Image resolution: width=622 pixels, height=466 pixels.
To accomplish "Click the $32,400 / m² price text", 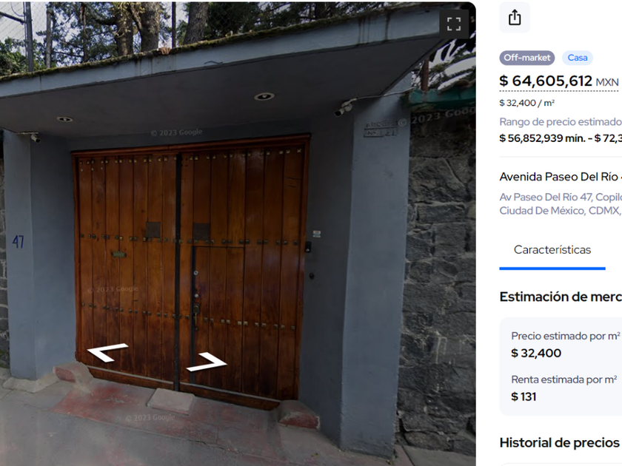I will [x=526, y=103].
